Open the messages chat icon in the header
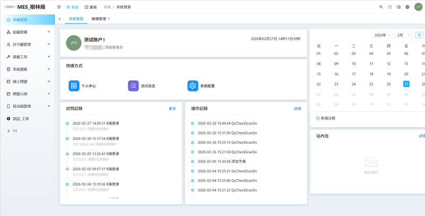This screenshot has width=425, height=216. tap(398, 7)
